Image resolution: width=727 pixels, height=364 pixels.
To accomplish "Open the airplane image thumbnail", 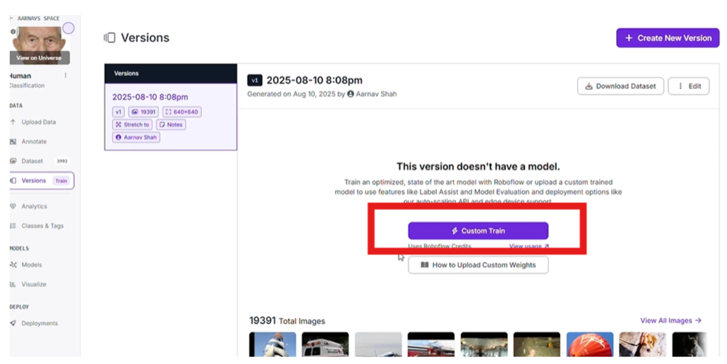I will (378, 344).
